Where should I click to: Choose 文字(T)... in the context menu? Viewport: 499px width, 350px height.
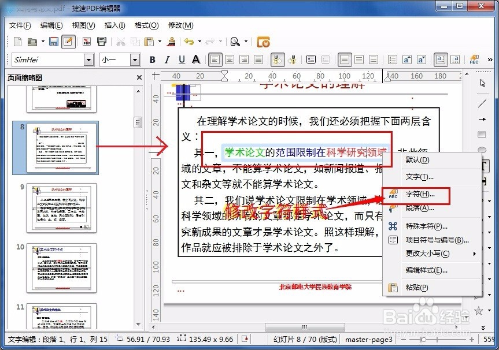click(x=432, y=177)
